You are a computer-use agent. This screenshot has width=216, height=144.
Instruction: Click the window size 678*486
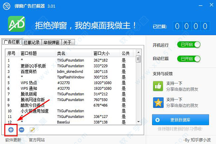pos(100,105)
